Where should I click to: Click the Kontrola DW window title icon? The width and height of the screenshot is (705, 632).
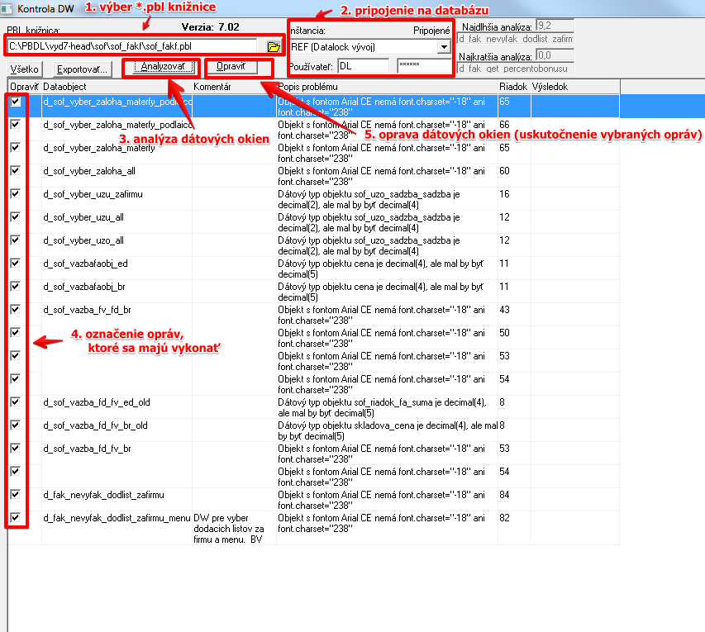tap(7, 8)
